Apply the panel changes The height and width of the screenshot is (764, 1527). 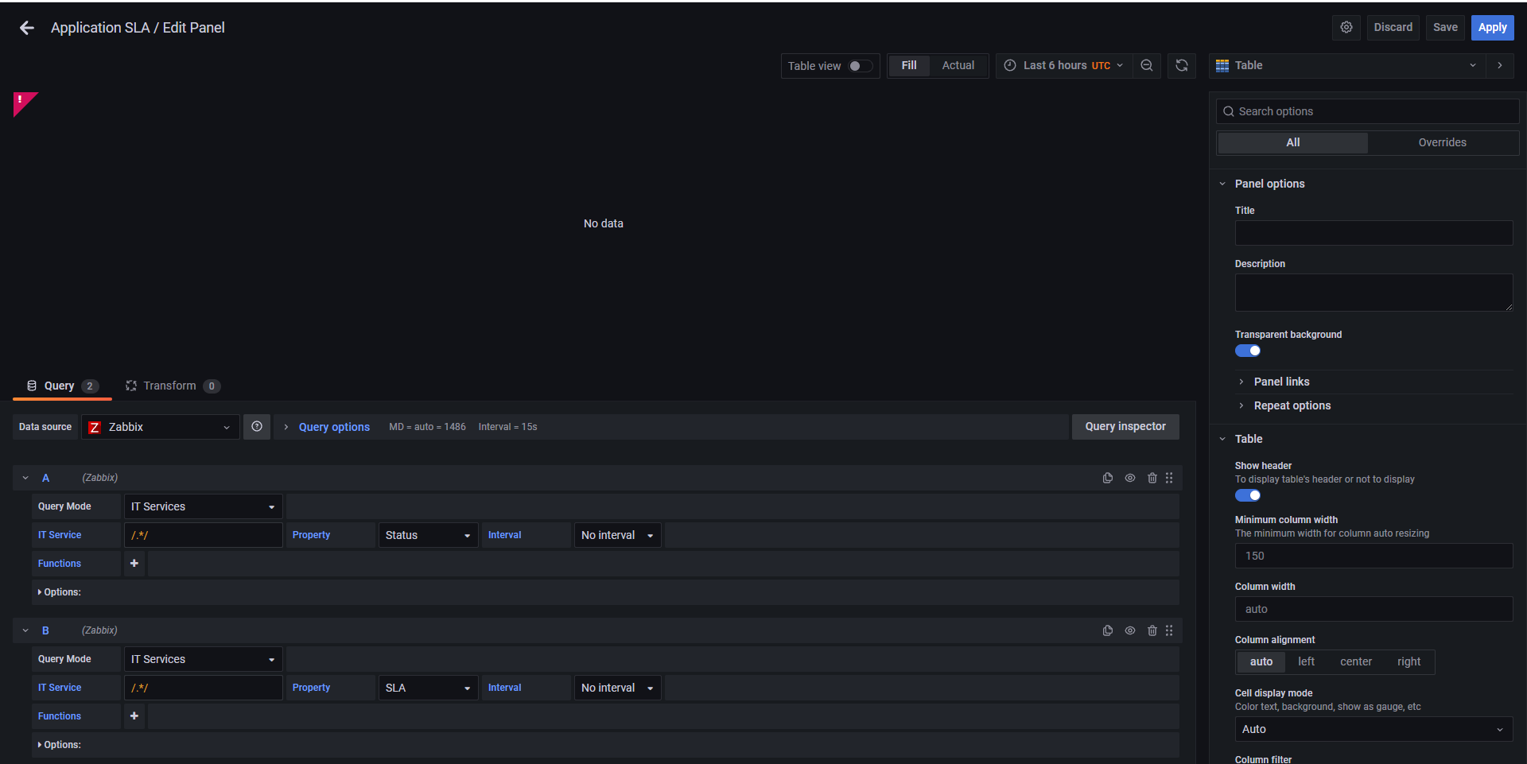1492,27
